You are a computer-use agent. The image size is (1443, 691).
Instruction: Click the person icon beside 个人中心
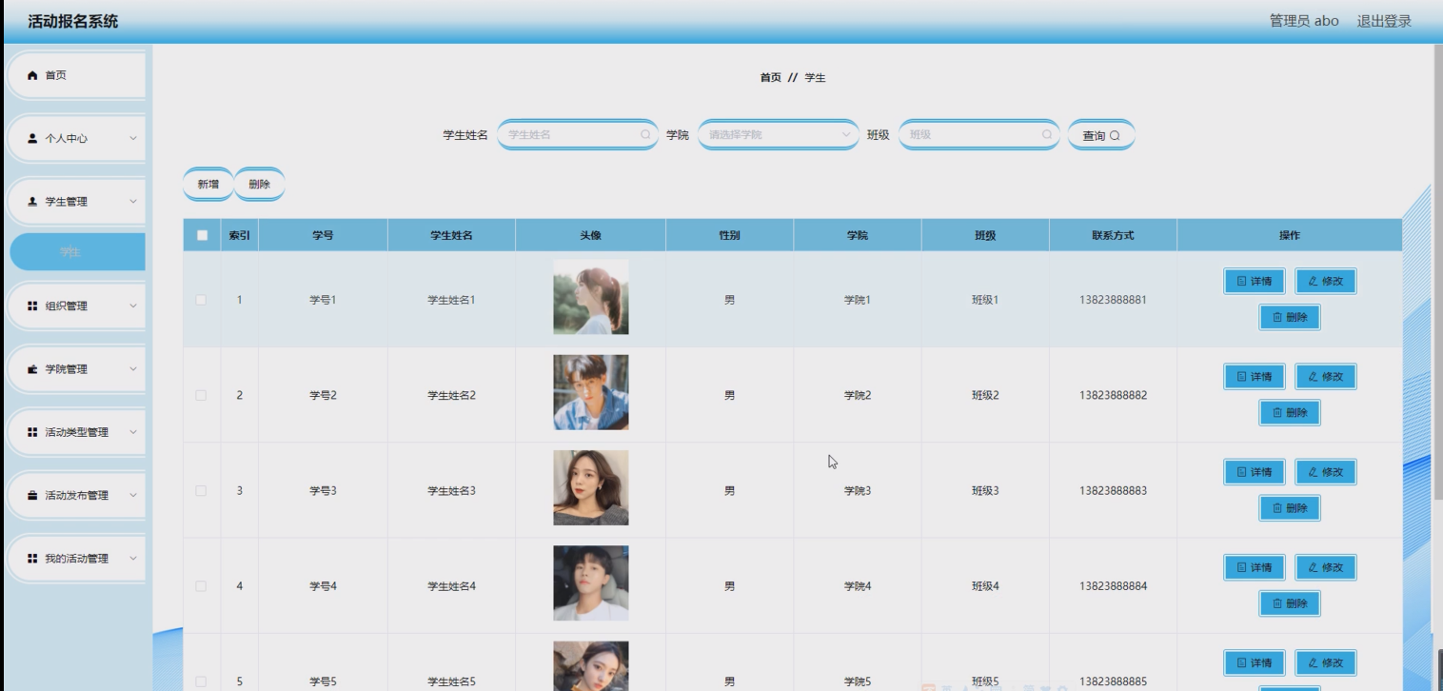pos(32,138)
